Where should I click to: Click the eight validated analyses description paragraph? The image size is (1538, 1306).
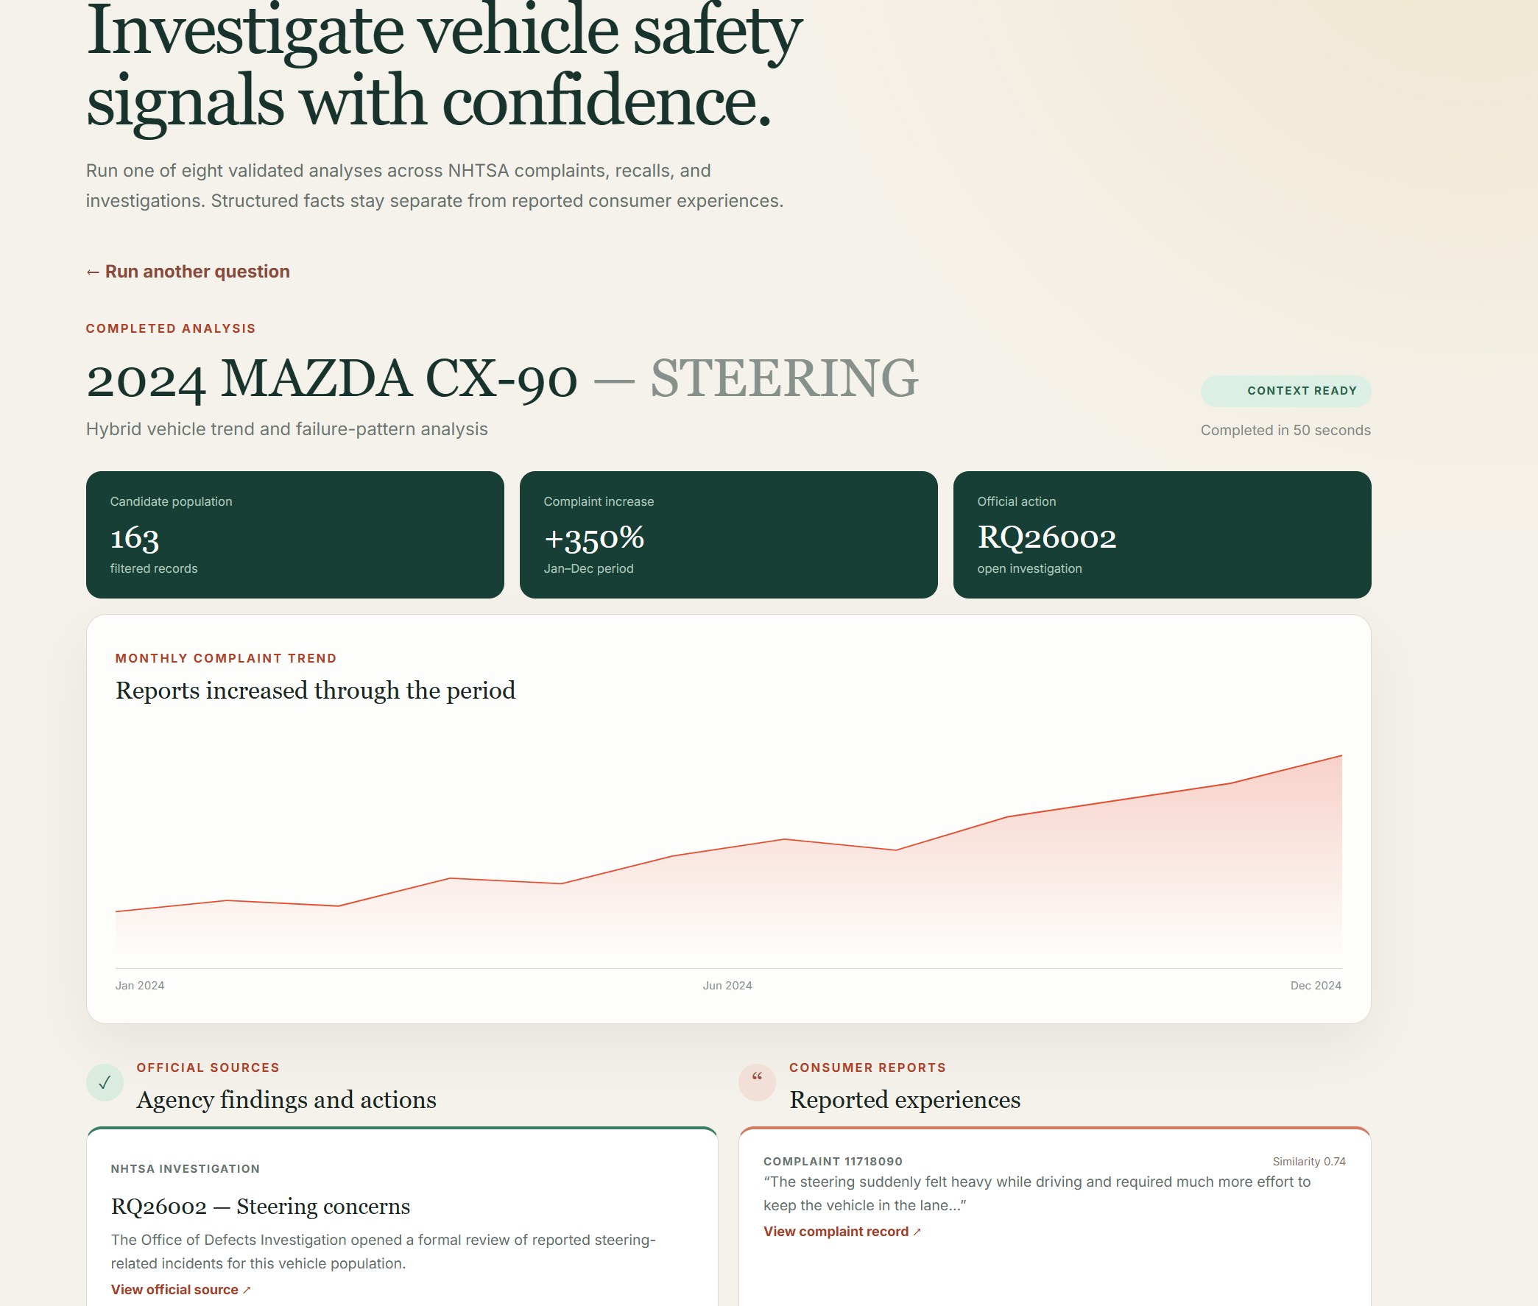click(x=434, y=186)
